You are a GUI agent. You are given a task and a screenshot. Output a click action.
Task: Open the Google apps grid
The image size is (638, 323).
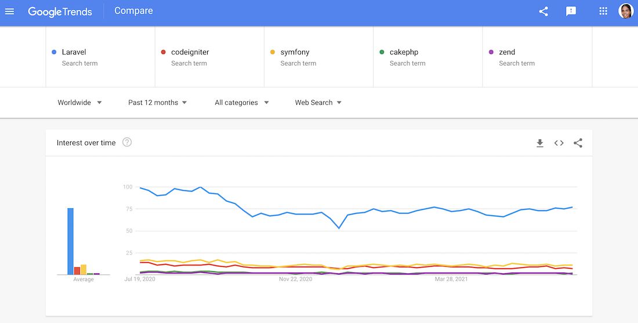pyautogui.click(x=603, y=11)
